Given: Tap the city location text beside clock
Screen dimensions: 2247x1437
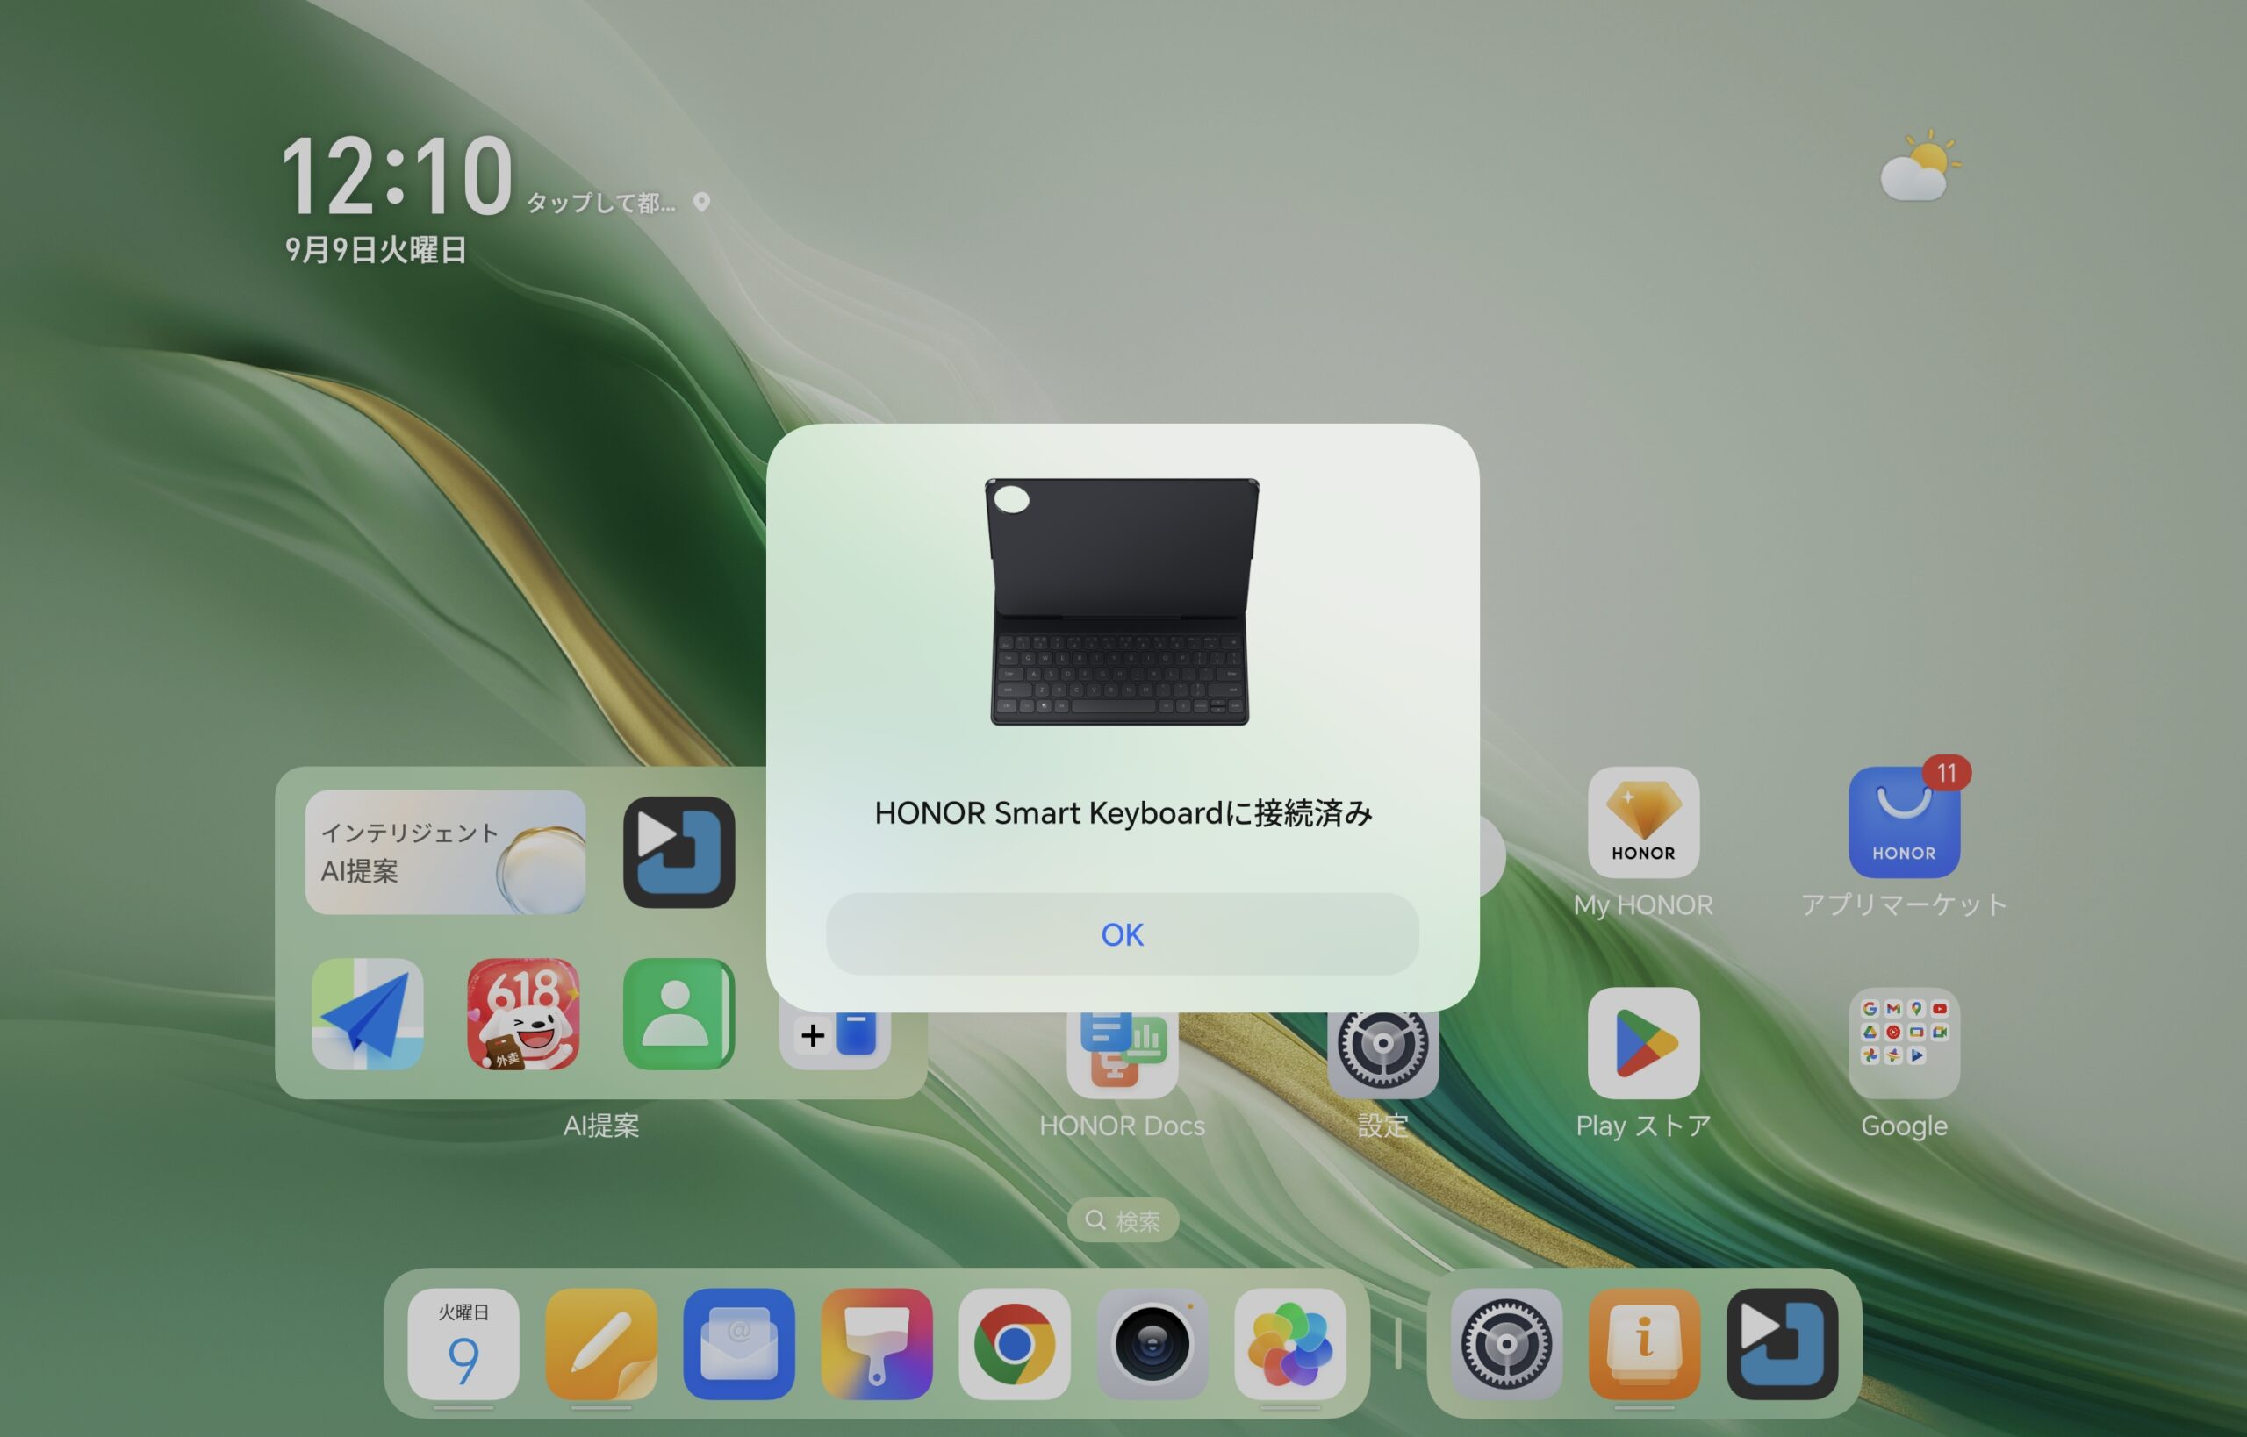Looking at the screenshot, I should point(602,203).
